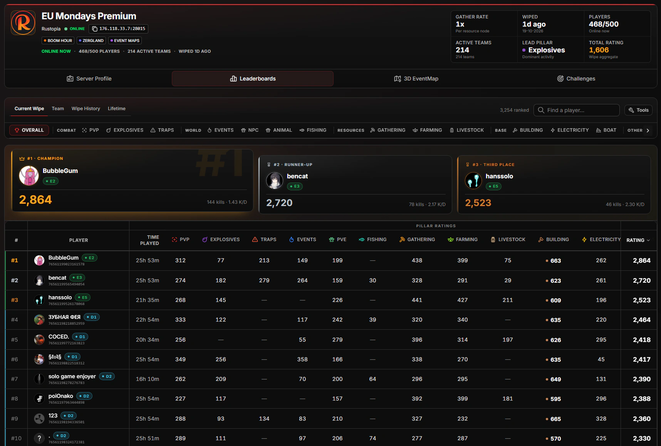Open the 3D EventMap tab
The width and height of the screenshot is (661, 446).
(x=416, y=79)
